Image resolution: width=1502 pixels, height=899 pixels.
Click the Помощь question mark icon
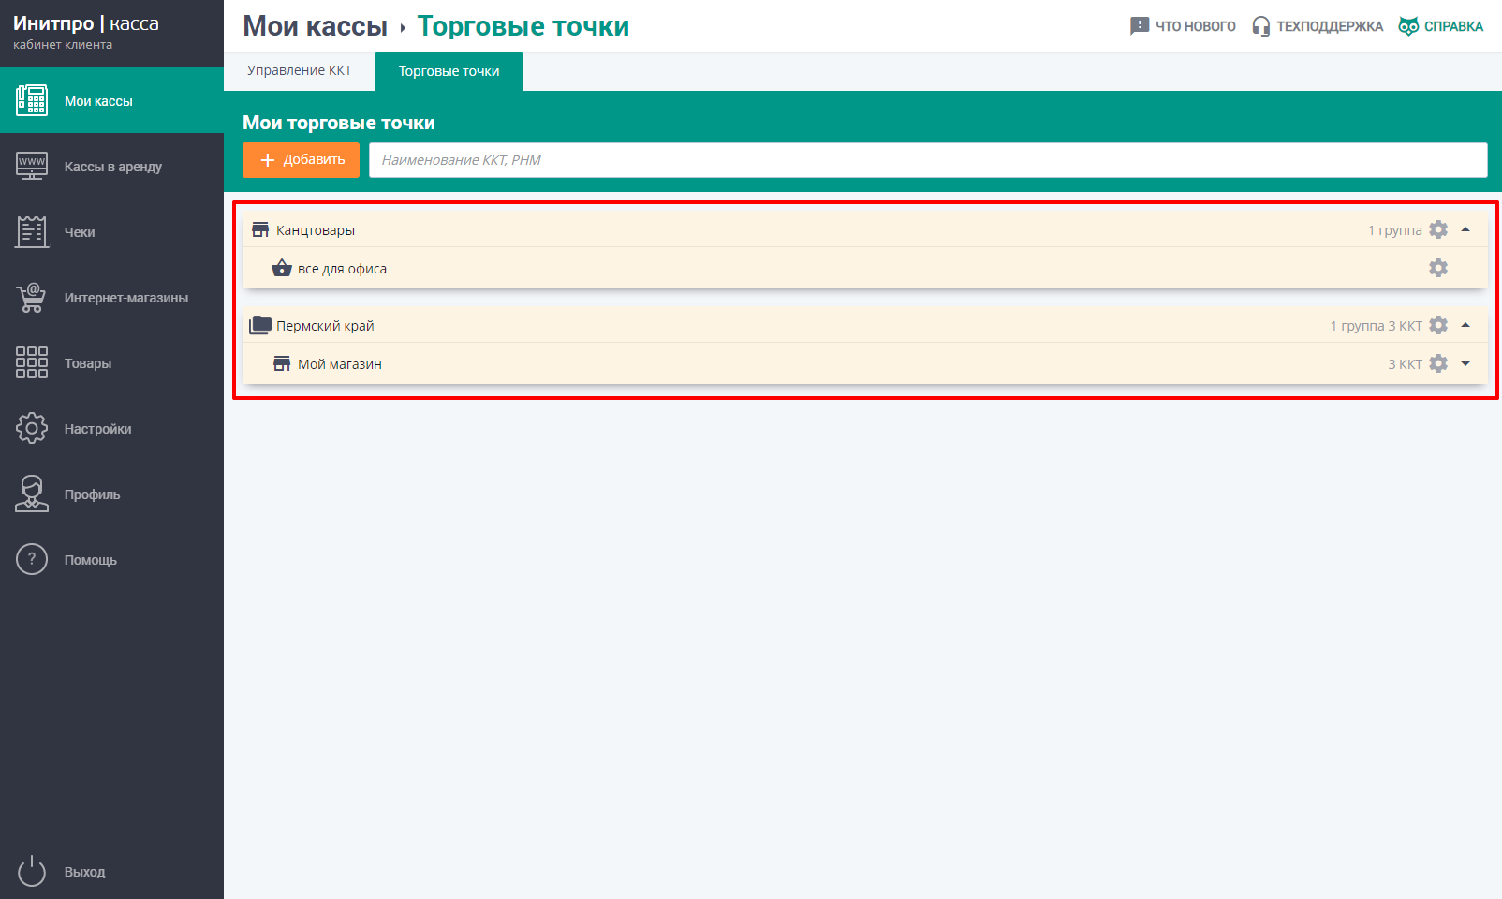(x=32, y=559)
